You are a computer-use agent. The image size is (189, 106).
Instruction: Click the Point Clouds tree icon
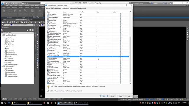point(6,41)
